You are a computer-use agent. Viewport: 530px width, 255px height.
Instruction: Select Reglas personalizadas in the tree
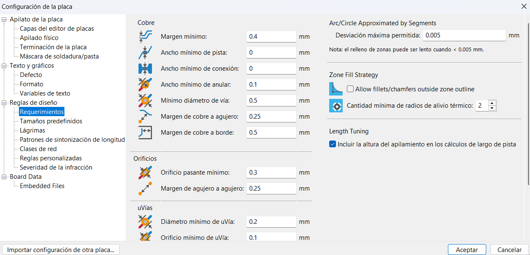click(51, 158)
